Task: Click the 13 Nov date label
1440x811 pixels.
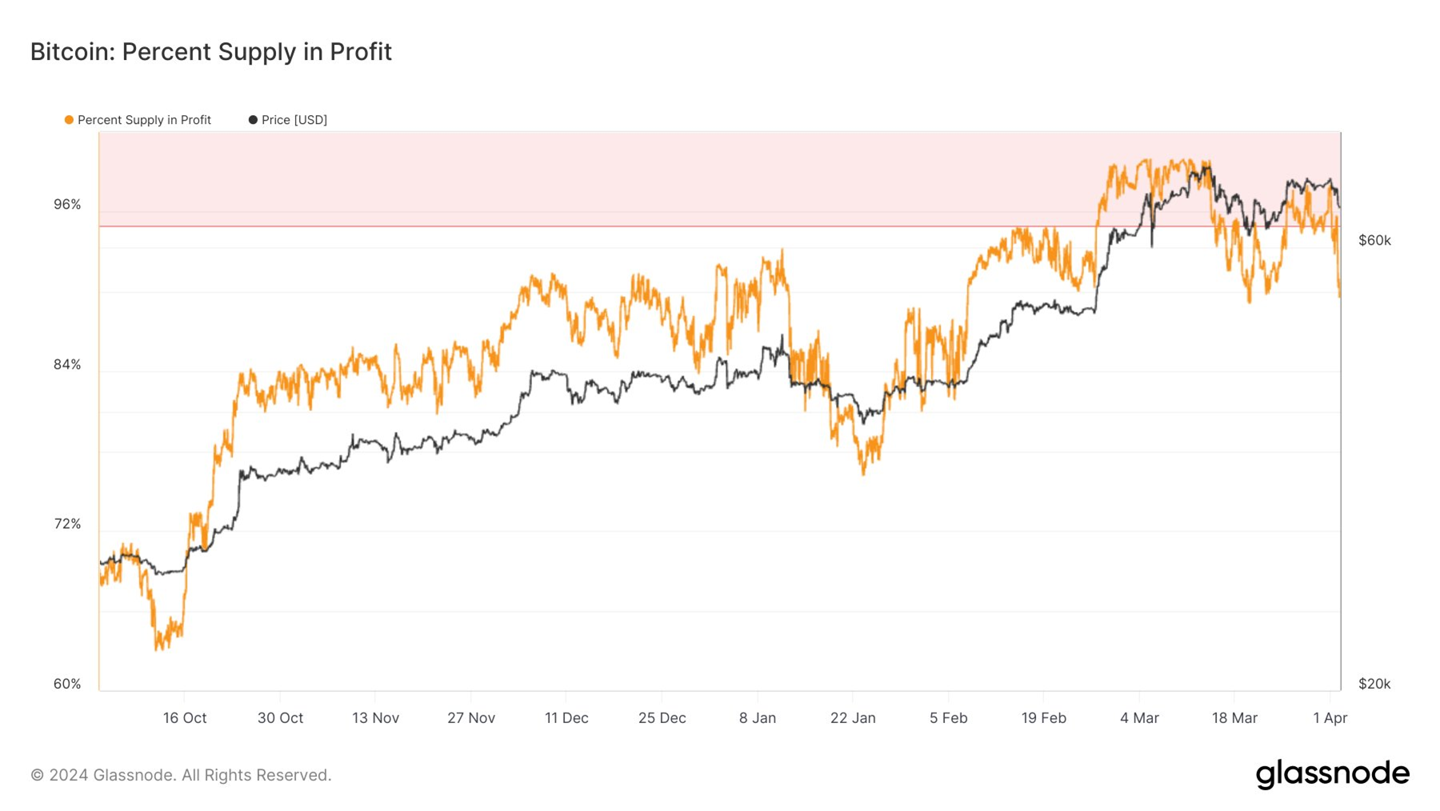Action: (375, 718)
